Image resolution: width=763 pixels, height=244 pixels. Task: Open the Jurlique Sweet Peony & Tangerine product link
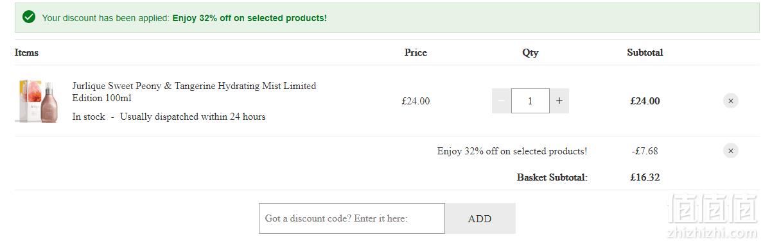click(x=194, y=92)
